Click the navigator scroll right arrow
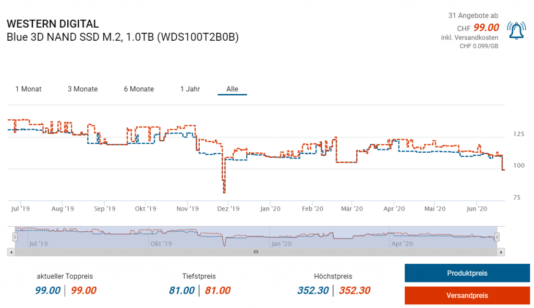Image resolution: width=534 pixels, height=308 pixels. (501, 252)
